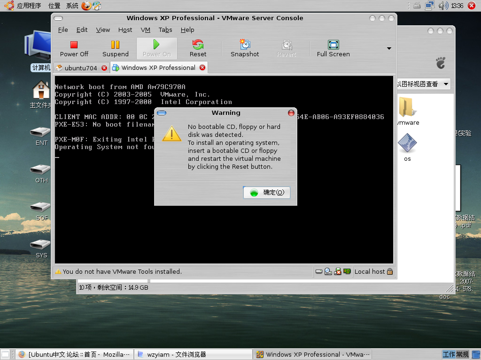The width and height of the screenshot is (481, 360).
Task: Click the red logout button in panel
Action: click(x=472, y=6)
